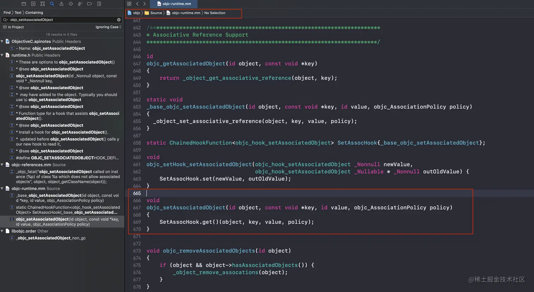Select the ObjectiveC.apinotes Public Headers file row
This screenshot has height=292, width=534.
(x=62, y=41)
